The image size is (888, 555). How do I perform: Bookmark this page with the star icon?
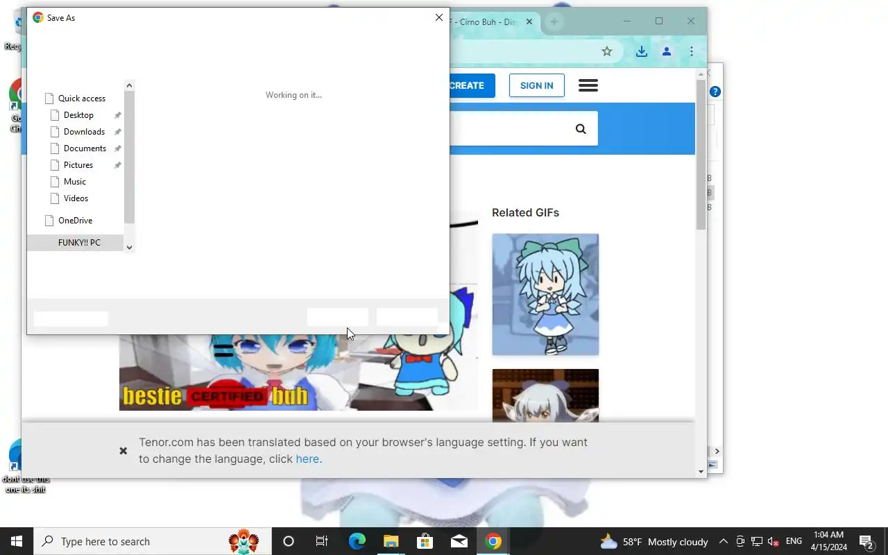click(x=607, y=51)
